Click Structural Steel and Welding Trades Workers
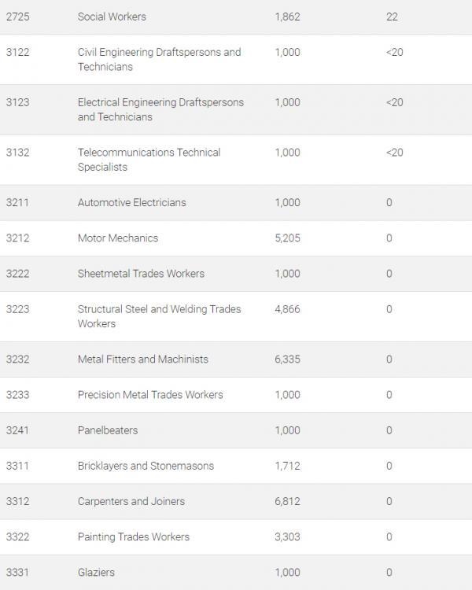Screen dimensions: 472x590 pos(159,315)
